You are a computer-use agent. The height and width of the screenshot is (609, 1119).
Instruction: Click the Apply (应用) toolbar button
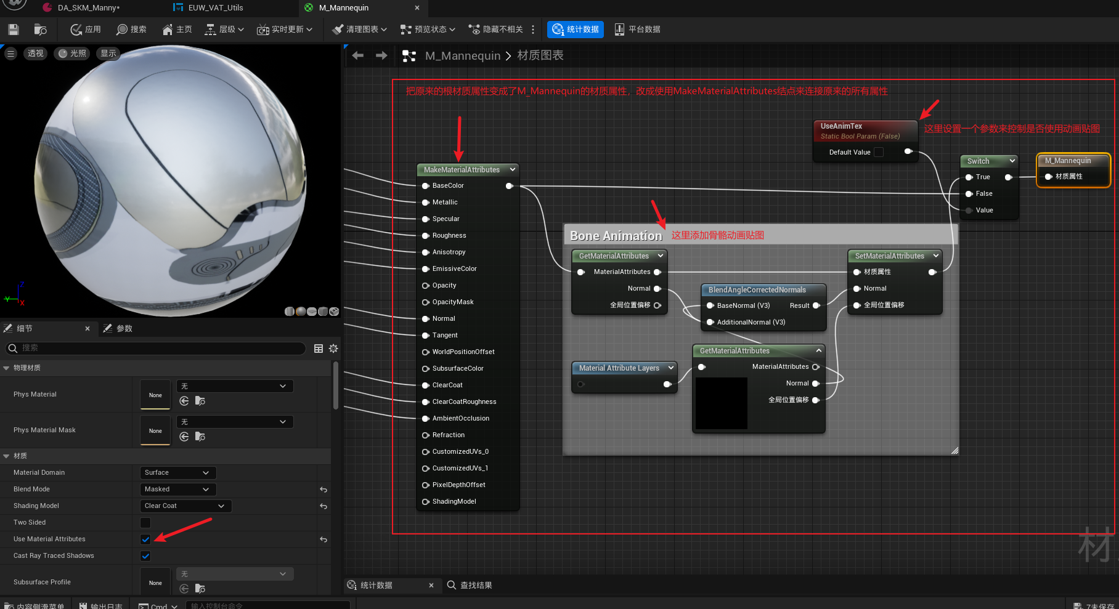(86, 30)
